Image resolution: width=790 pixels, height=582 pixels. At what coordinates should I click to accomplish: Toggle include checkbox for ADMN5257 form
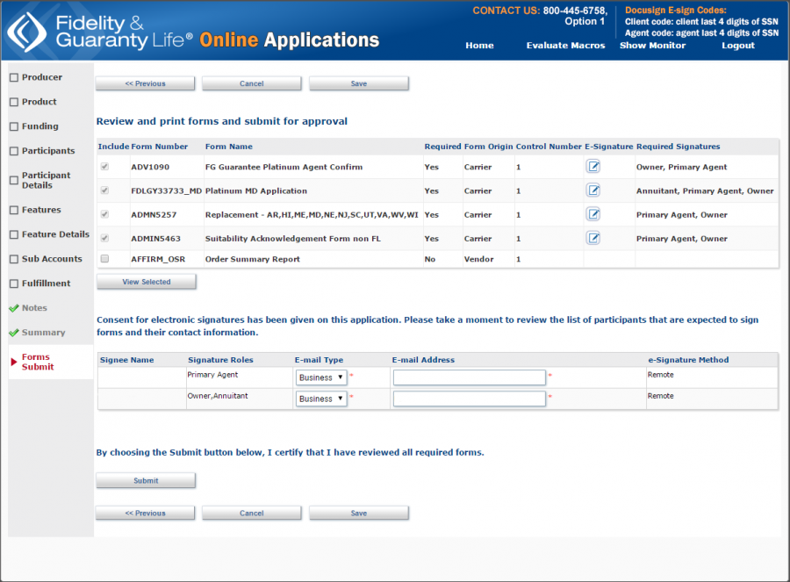(105, 213)
